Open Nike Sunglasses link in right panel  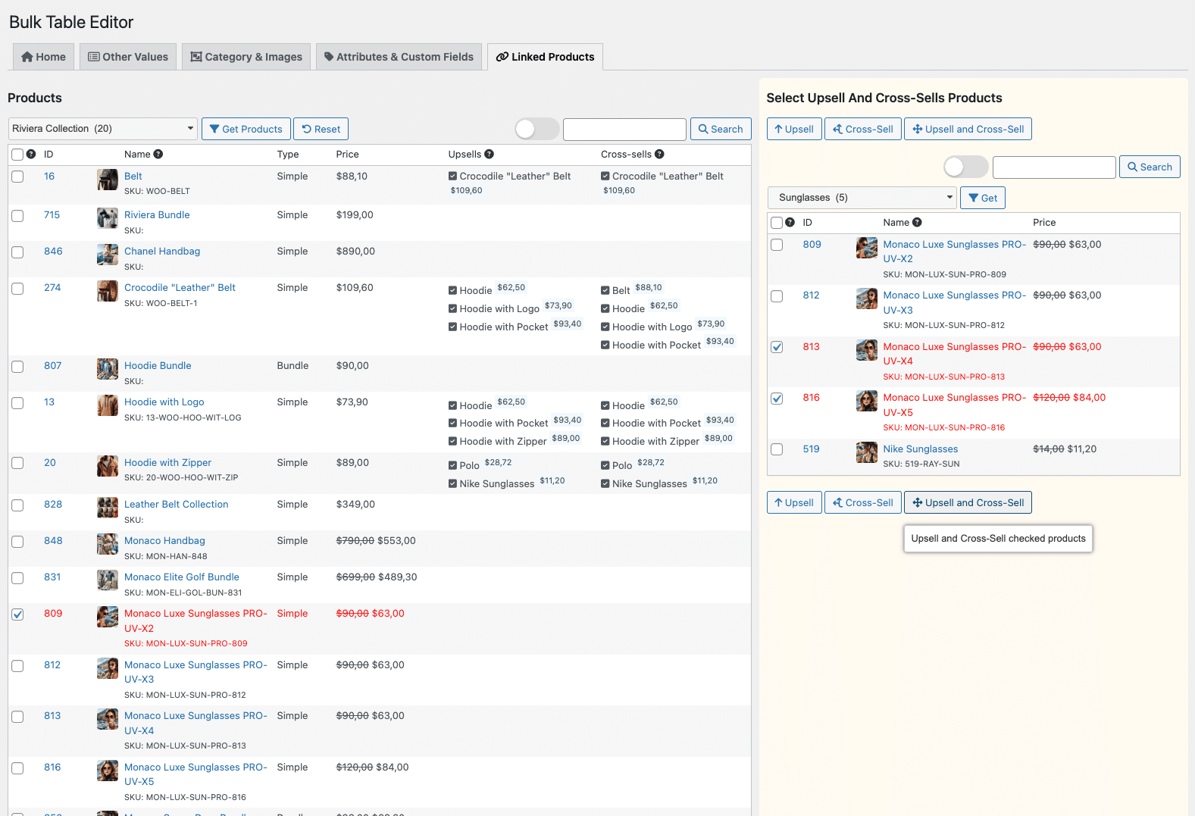920,449
